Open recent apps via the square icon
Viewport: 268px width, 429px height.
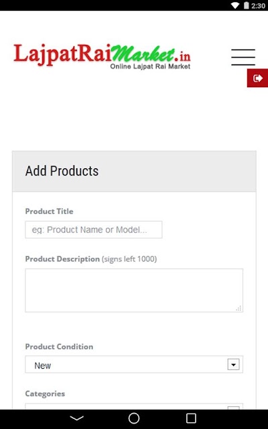191,418
